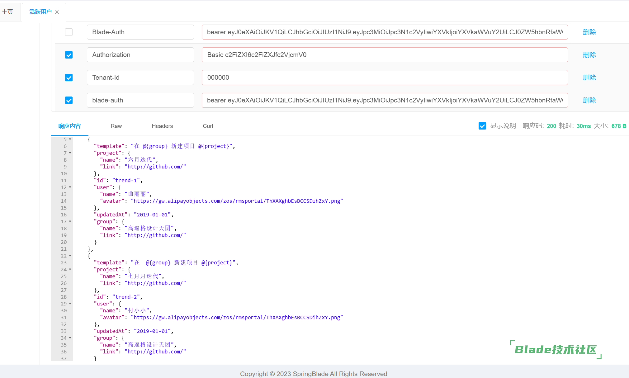Viewport: 629px width, 378px height.
Task: Collapse the project block at line 24
Action: (x=70, y=269)
